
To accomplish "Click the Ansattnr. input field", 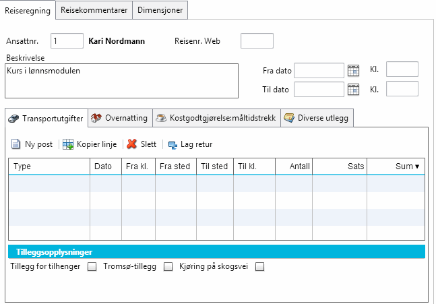I will 67,41.
